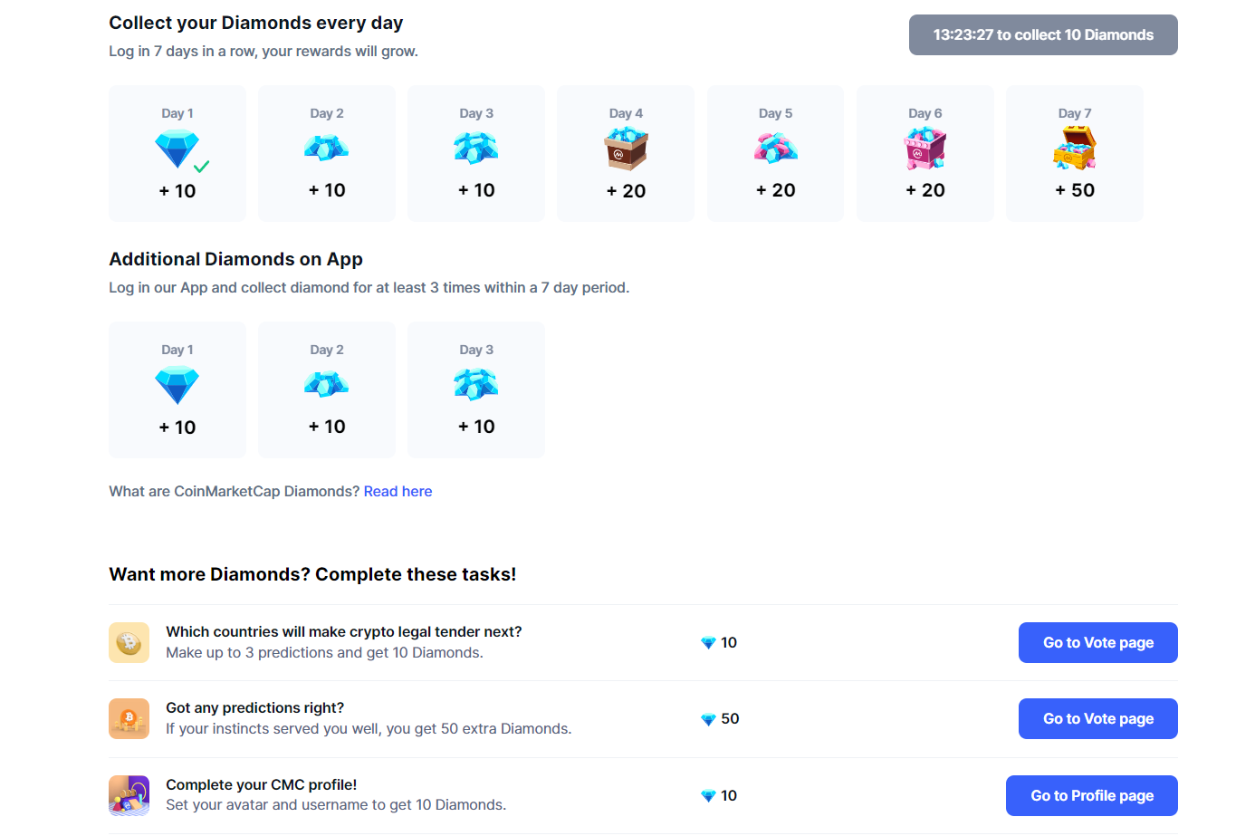Click the Day 4 treasure box icon

[625, 148]
